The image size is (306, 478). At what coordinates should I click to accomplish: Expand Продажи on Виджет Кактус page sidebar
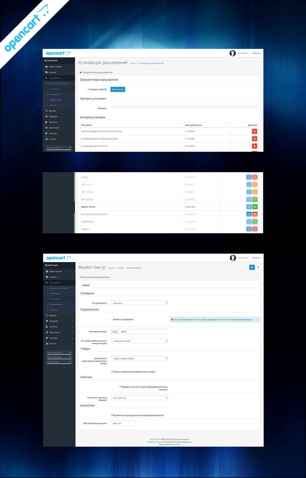pyautogui.click(x=59, y=321)
